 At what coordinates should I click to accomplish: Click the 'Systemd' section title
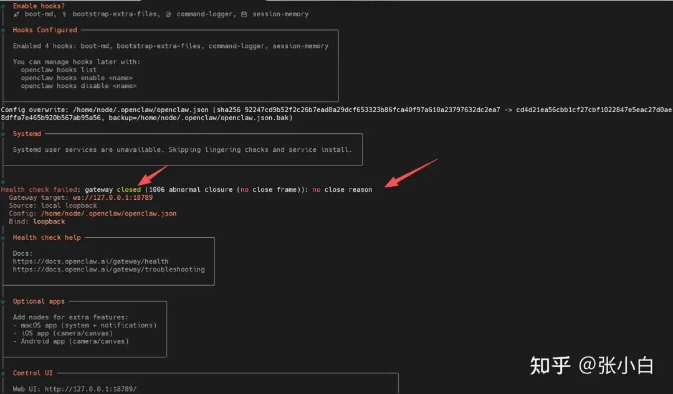(27, 133)
